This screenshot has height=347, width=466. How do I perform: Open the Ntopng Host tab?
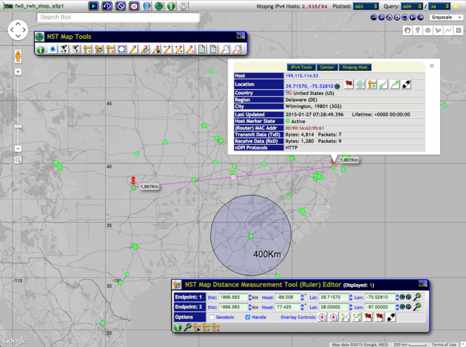pyautogui.click(x=355, y=67)
